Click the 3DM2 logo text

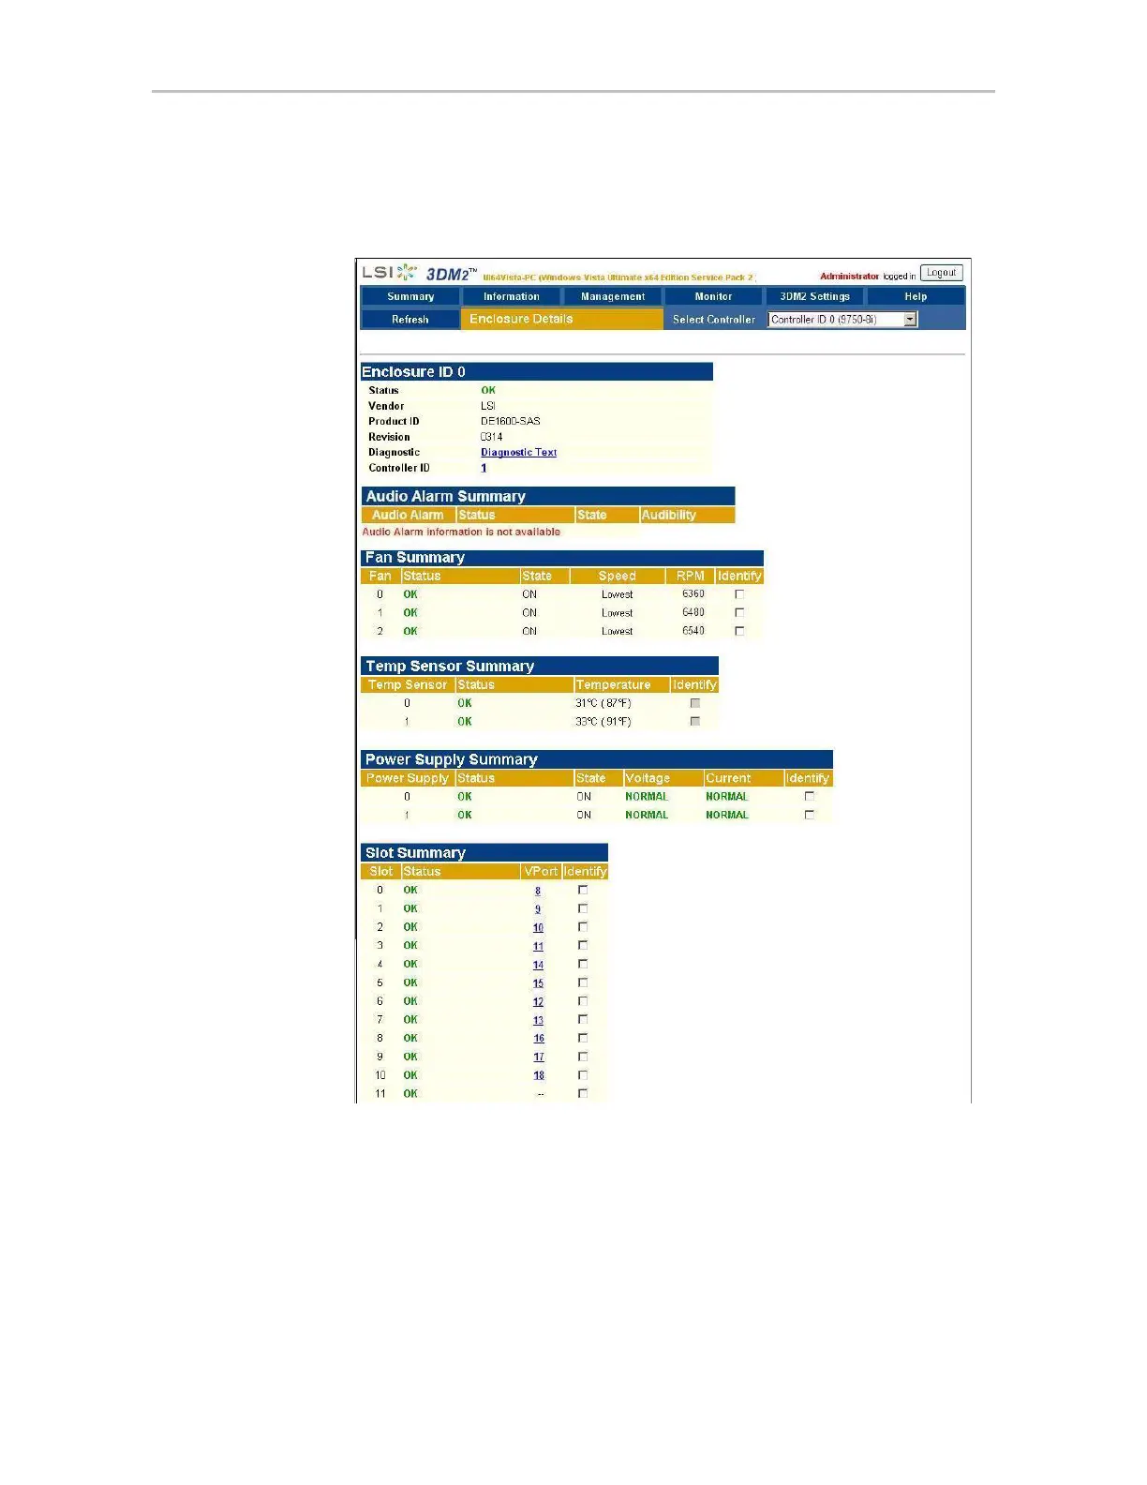451,274
